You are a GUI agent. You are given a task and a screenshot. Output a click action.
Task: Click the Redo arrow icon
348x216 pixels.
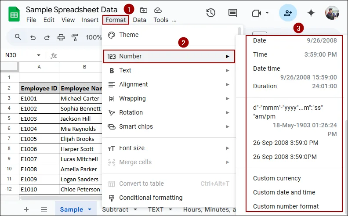point(47,37)
